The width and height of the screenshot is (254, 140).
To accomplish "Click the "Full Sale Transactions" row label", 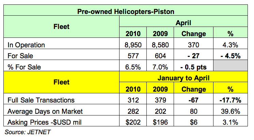I will (41, 100).
